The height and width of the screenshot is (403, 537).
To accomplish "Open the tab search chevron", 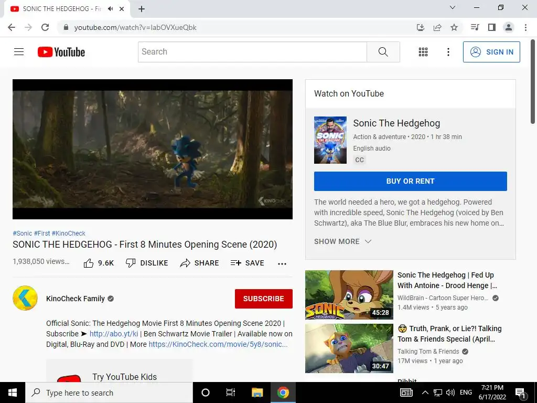I will point(453,7).
